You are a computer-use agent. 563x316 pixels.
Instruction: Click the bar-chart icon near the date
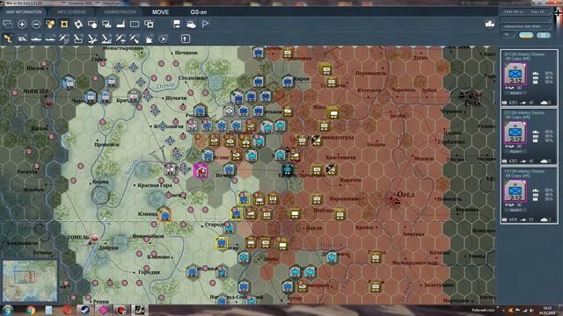490,24
